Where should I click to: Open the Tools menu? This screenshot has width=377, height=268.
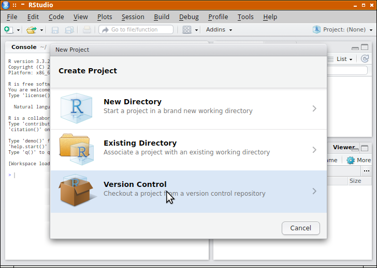[x=245, y=17]
